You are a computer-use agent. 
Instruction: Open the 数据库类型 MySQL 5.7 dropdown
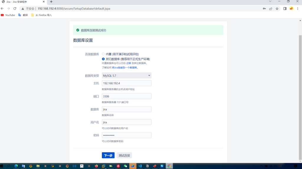(x=127, y=76)
